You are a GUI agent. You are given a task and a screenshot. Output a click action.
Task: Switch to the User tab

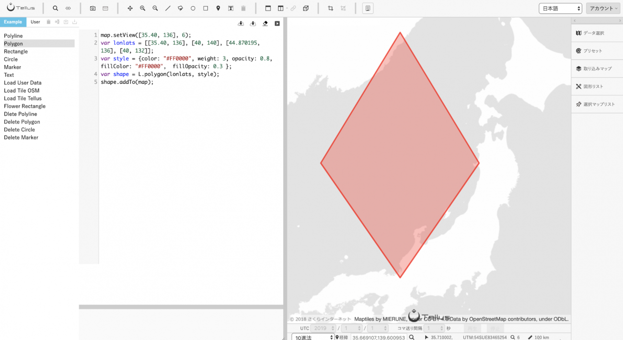35,22
